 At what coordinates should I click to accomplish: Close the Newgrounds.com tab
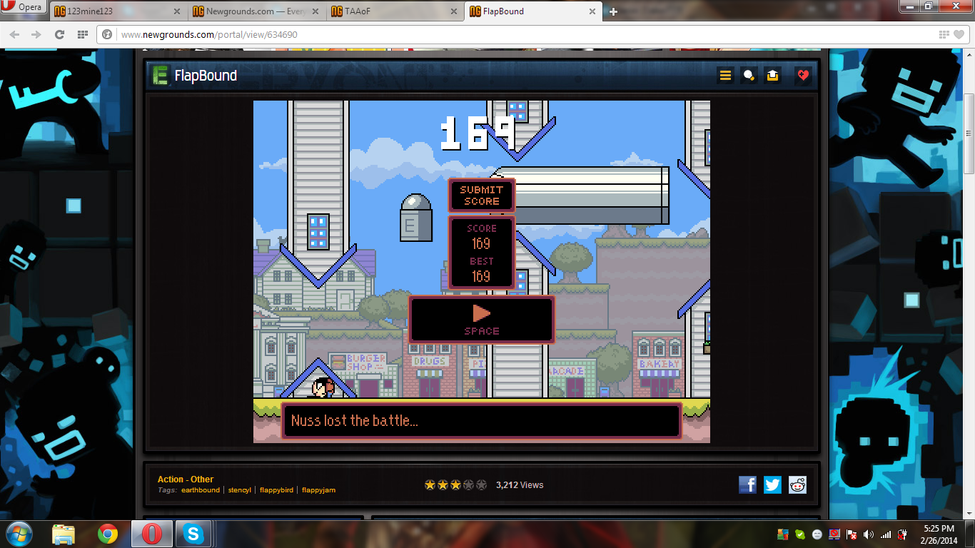coord(315,11)
